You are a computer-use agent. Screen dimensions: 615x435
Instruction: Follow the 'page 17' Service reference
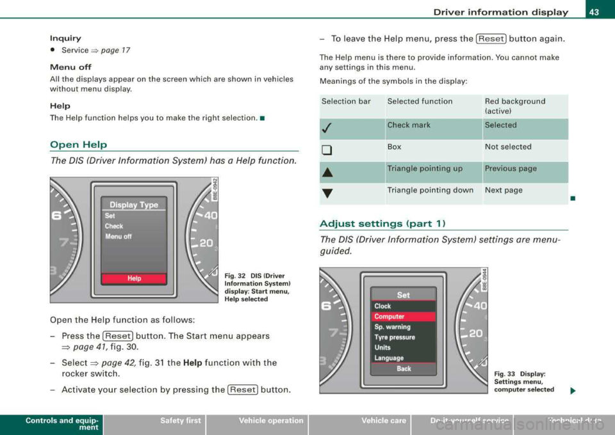pos(115,50)
